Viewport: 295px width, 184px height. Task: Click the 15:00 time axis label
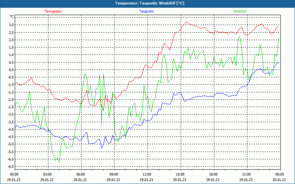pyautogui.click(x=180, y=174)
